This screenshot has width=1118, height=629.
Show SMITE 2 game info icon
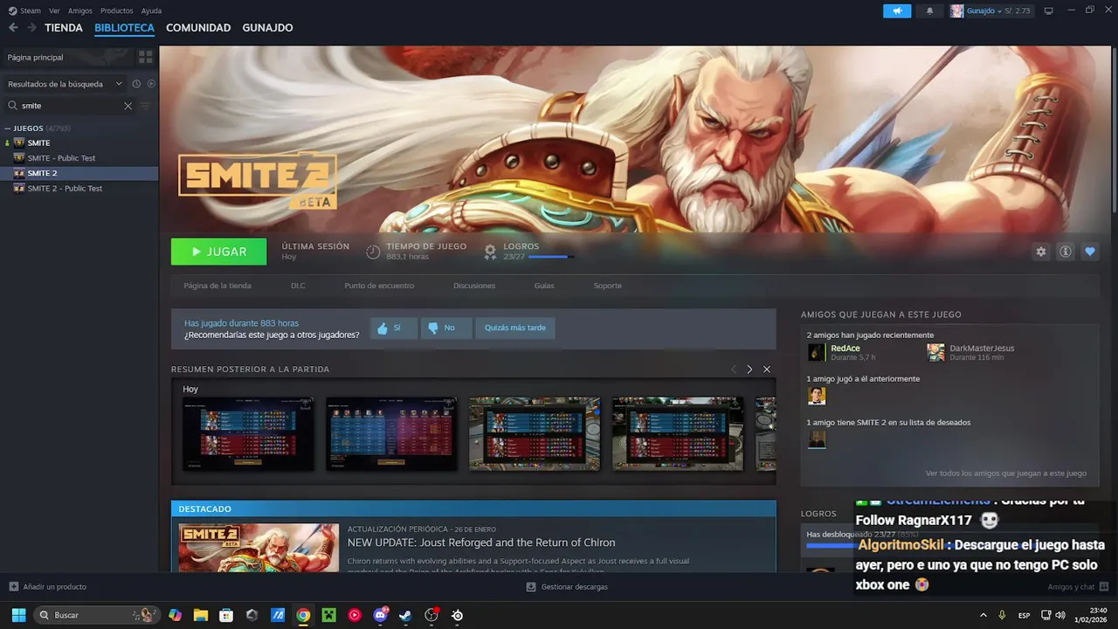coord(1066,252)
